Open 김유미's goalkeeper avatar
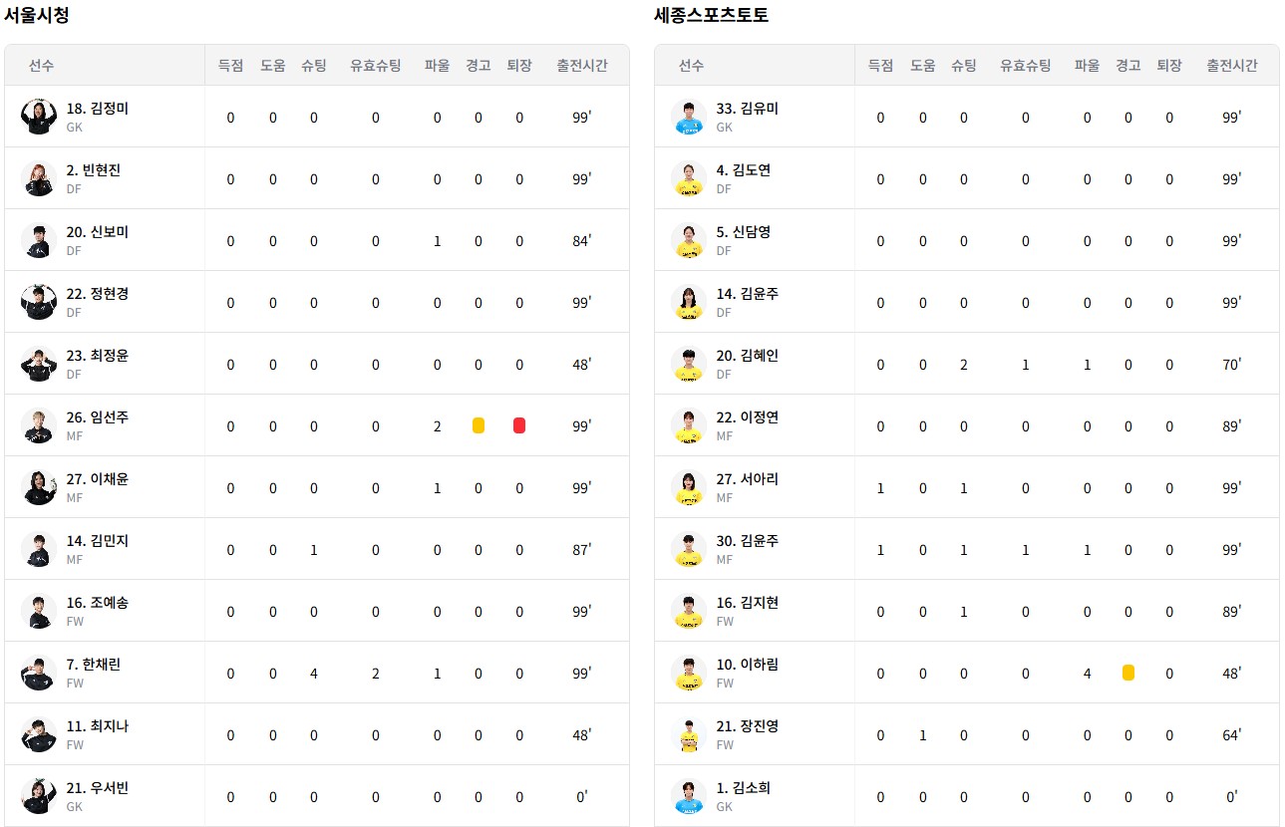This screenshot has height=827, width=1285. click(x=689, y=117)
